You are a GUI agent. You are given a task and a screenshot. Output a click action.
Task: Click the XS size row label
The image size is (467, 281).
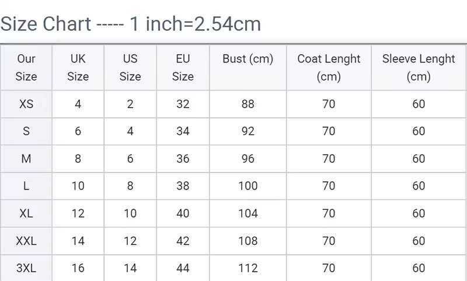coord(26,104)
